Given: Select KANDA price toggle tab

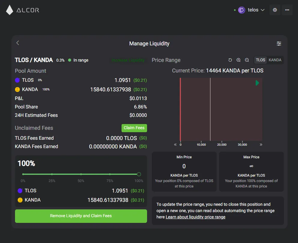Looking at the screenshot, I should coord(275,60).
